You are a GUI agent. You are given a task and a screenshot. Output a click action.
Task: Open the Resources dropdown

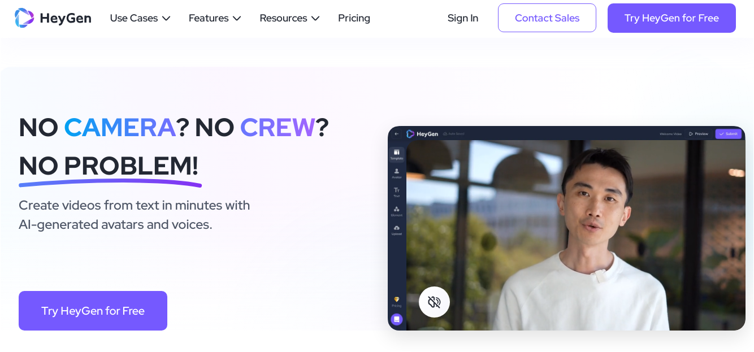tap(289, 18)
